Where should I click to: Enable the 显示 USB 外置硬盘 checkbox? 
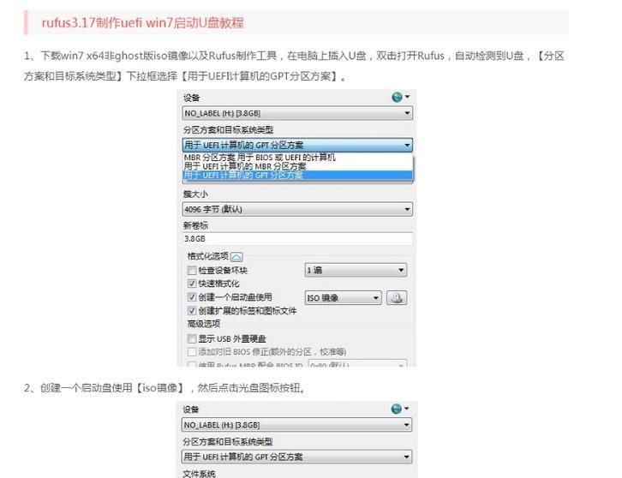point(192,338)
